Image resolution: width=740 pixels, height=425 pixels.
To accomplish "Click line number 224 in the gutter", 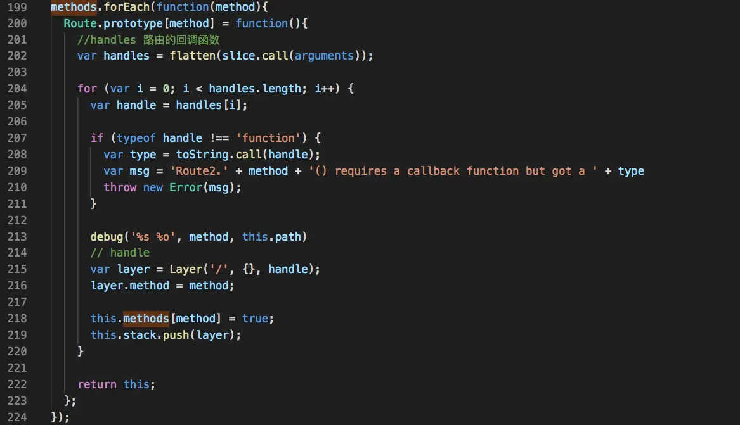I will pos(17,417).
